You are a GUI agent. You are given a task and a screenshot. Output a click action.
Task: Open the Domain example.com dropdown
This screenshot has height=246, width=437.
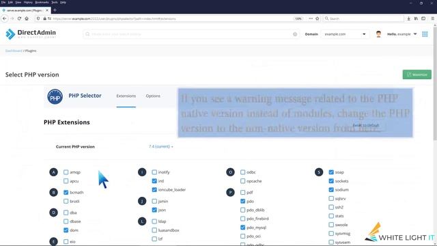coord(345,34)
